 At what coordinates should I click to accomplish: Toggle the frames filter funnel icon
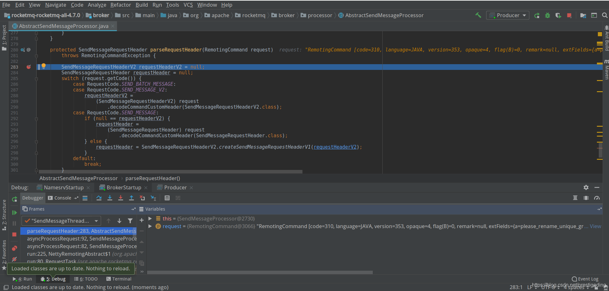coord(130,221)
